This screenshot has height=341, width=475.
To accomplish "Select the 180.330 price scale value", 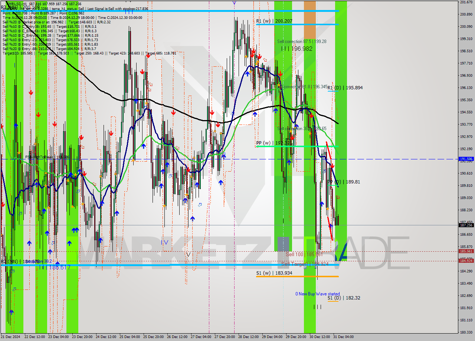I will (466, 332).
